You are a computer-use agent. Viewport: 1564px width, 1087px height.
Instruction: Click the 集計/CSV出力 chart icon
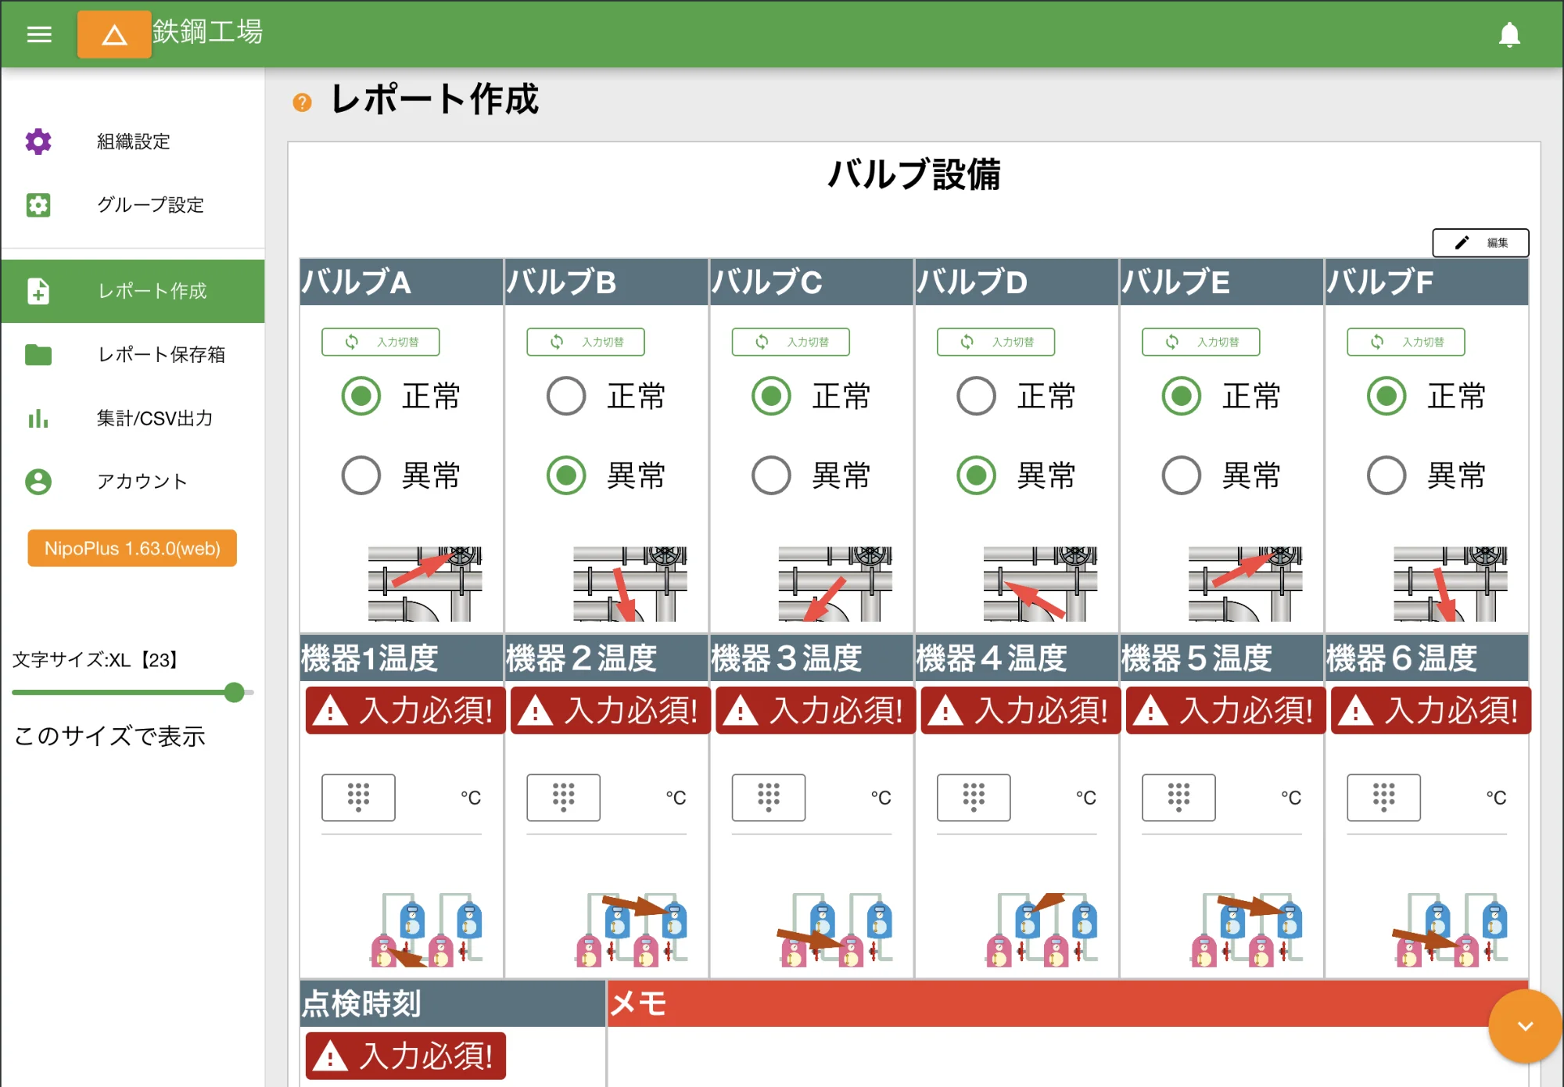tap(39, 419)
